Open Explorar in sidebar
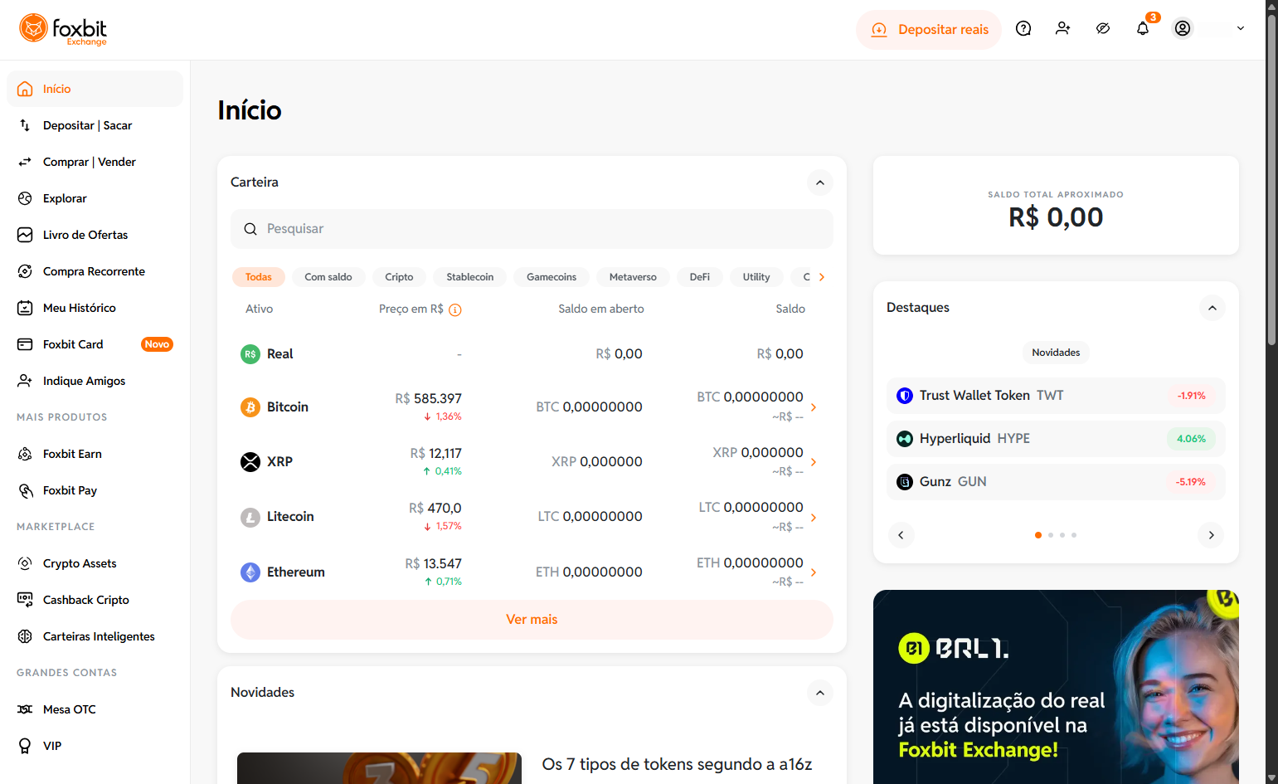Viewport: 1278px width, 784px height. click(95, 198)
